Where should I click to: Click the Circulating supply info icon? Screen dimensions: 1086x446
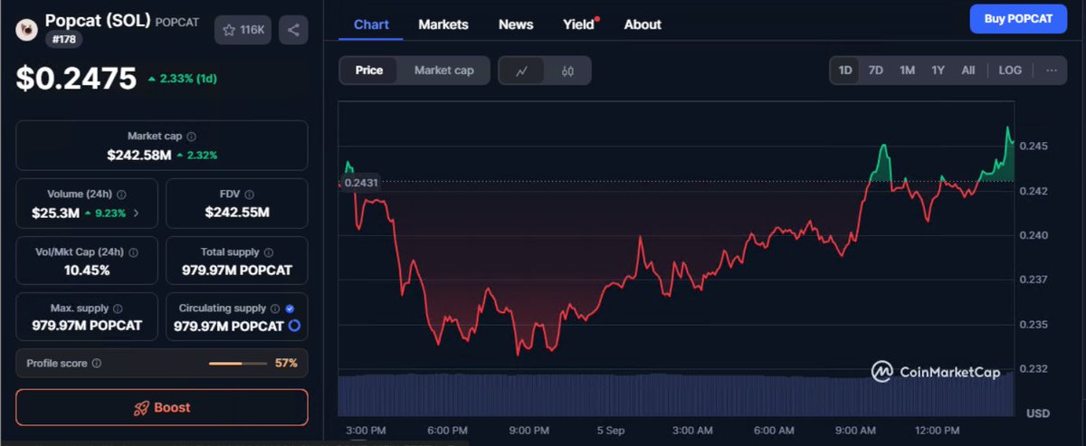click(x=275, y=308)
